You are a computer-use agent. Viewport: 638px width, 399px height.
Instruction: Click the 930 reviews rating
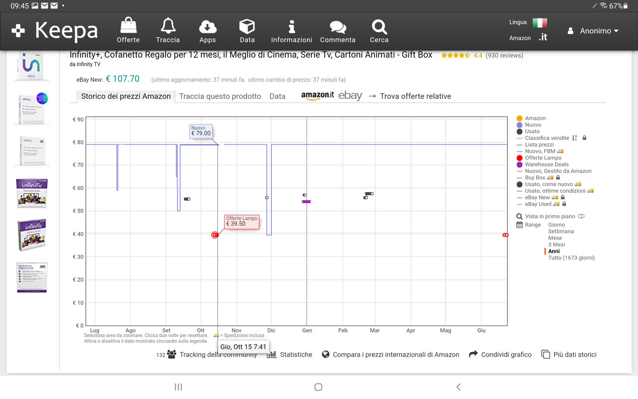(504, 55)
